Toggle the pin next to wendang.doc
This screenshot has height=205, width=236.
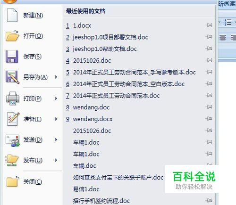[209, 107]
